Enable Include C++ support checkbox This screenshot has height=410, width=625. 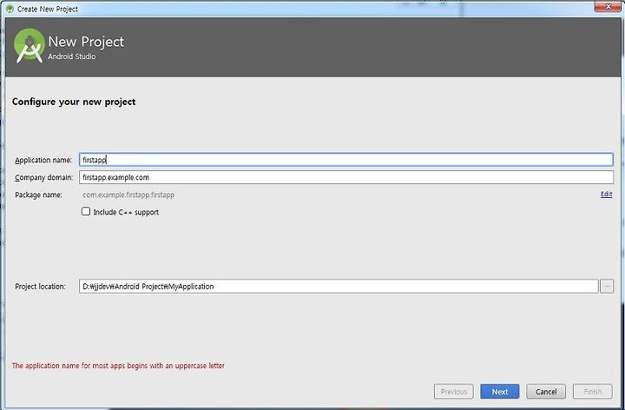[86, 211]
